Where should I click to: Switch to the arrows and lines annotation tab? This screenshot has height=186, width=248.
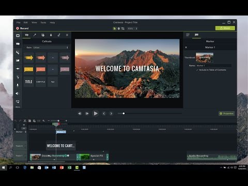click(x=35, y=35)
